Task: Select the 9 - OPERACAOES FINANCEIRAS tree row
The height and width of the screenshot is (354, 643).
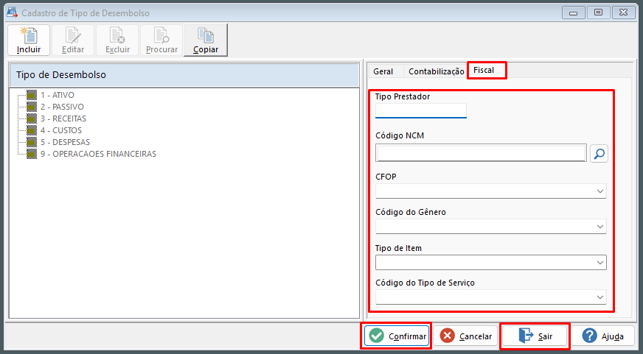Action: 98,155
